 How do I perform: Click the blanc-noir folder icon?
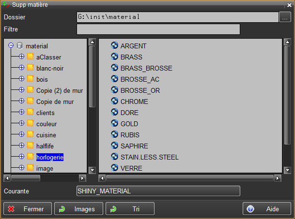(31, 67)
